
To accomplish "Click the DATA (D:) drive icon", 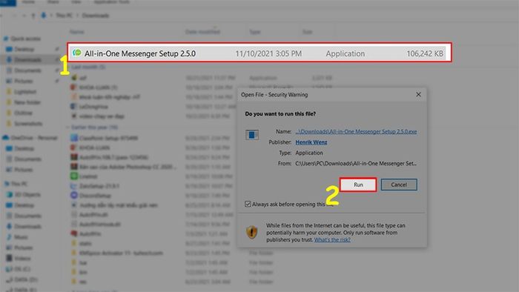I will [9, 279].
